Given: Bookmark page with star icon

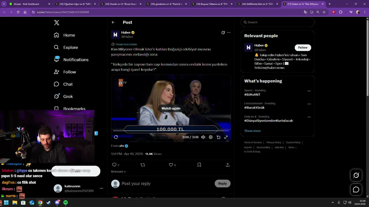Looking at the screenshot, I should pyautogui.click(x=324, y=12).
